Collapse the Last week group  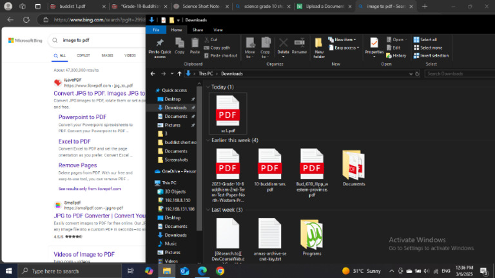(208, 210)
